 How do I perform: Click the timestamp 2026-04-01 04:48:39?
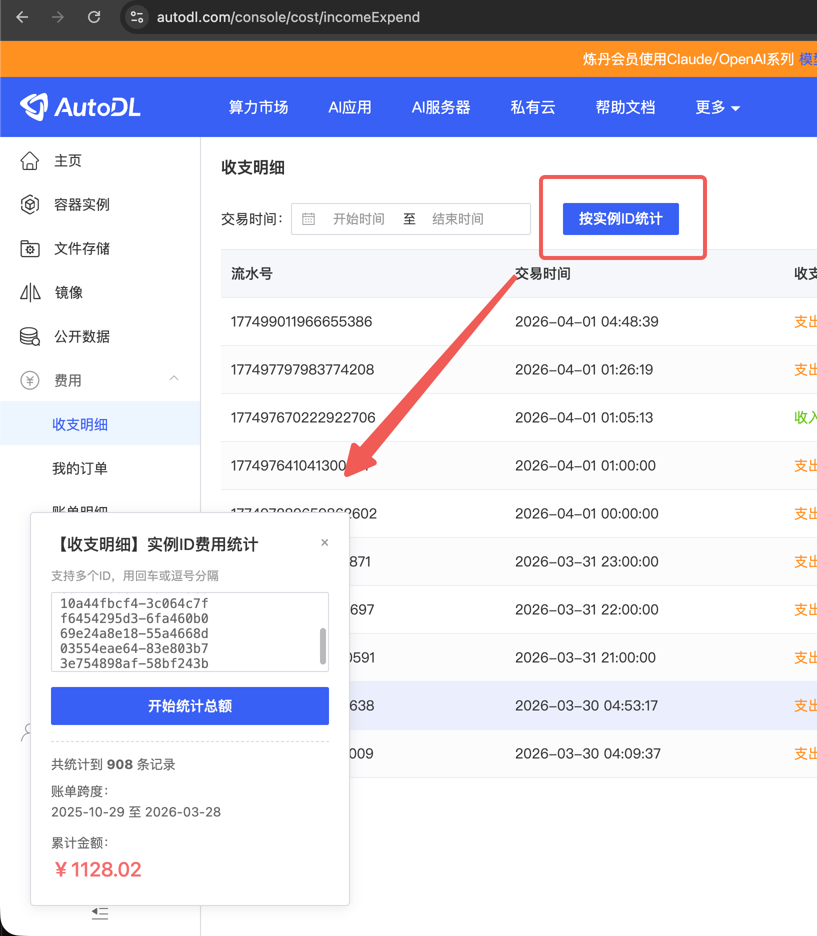587,321
